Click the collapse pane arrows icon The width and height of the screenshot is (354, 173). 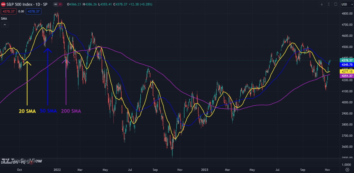tap(328, 4)
